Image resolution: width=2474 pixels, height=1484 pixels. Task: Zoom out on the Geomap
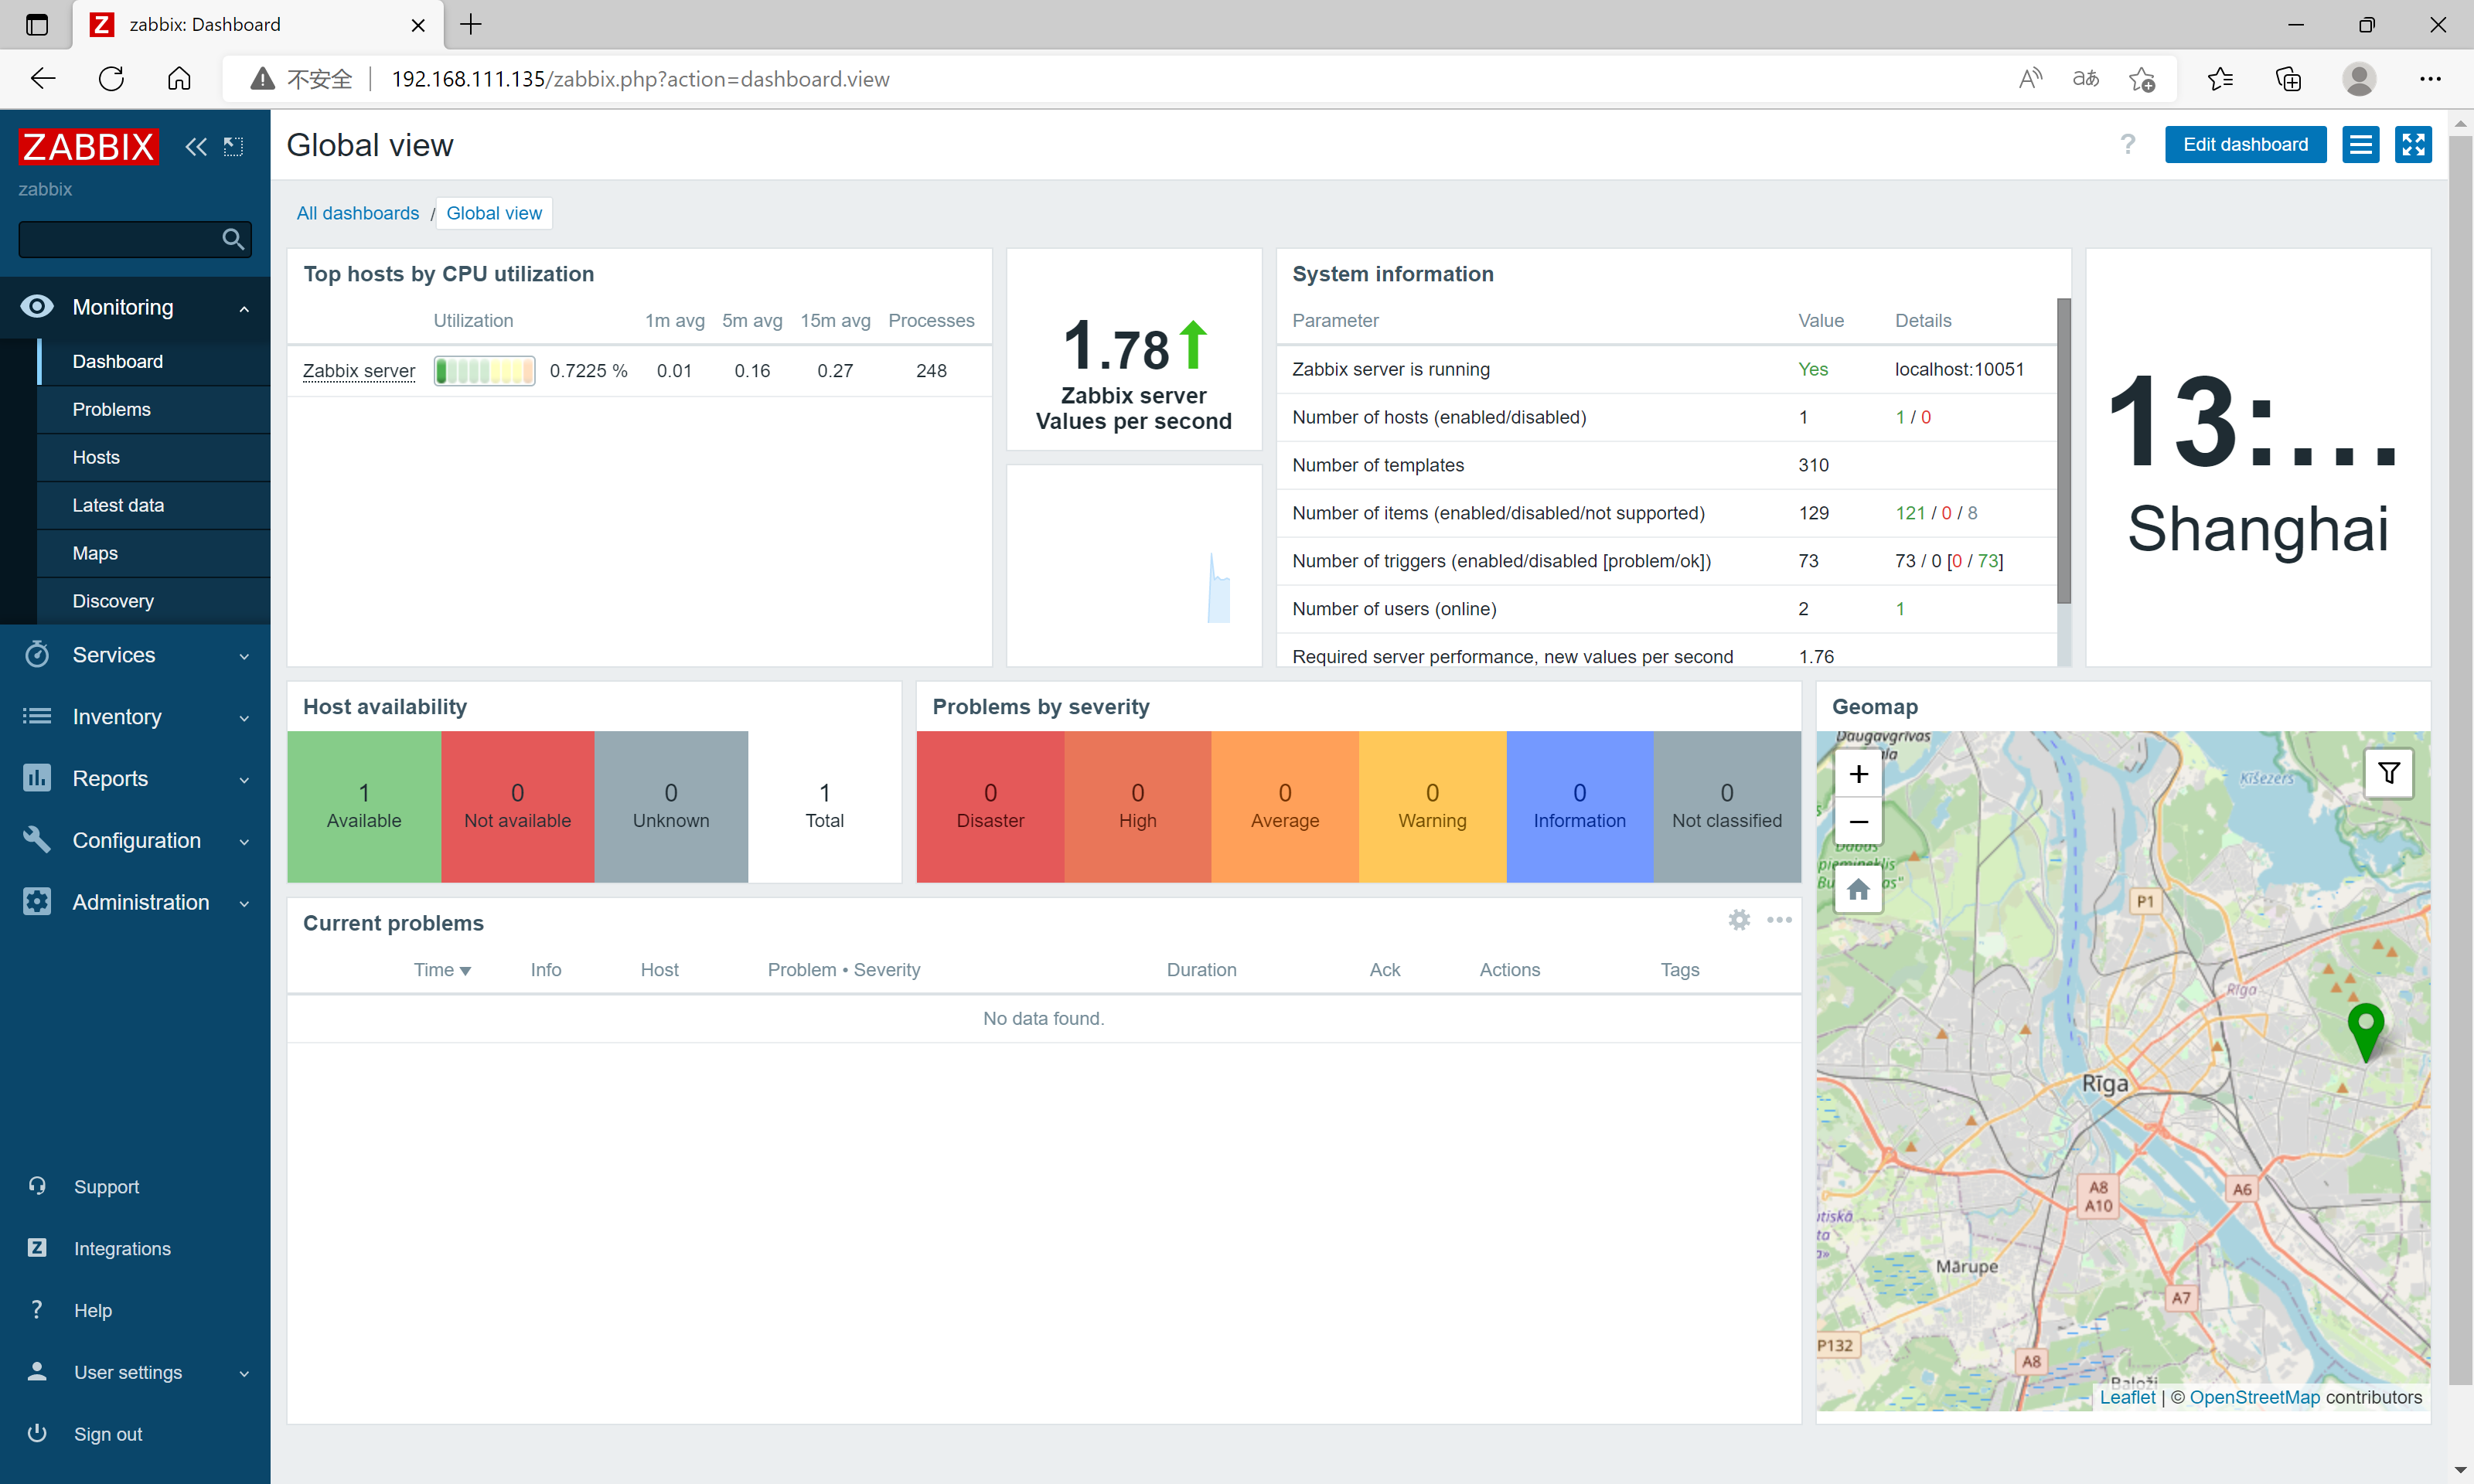click(1859, 822)
